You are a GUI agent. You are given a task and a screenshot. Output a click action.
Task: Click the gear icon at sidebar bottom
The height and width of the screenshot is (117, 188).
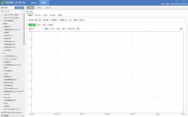click(x=2, y=116)
